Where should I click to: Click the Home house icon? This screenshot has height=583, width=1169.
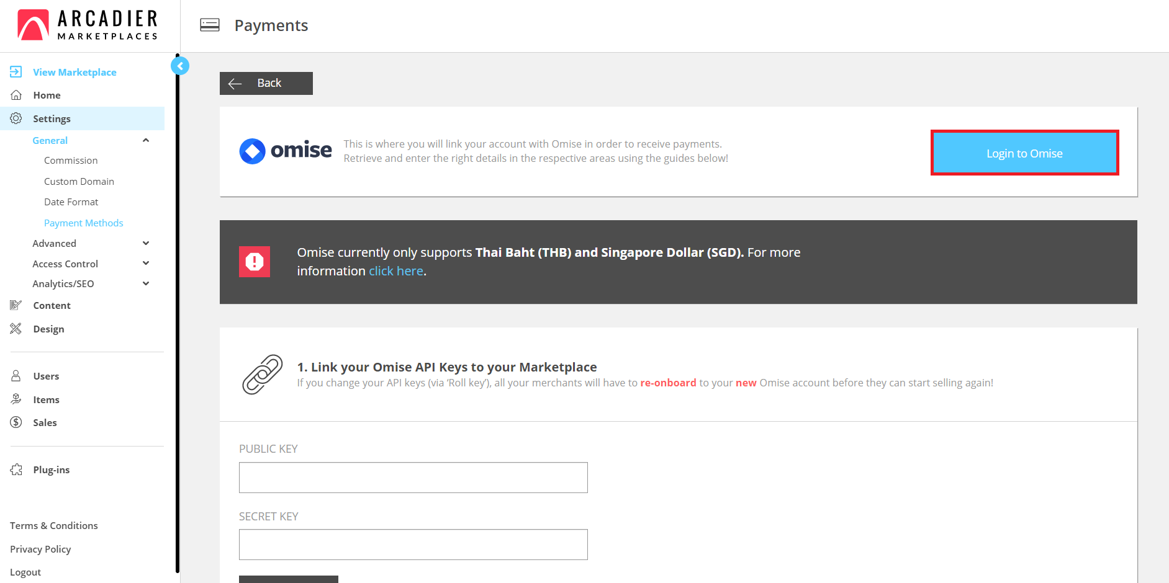(16, 95)
